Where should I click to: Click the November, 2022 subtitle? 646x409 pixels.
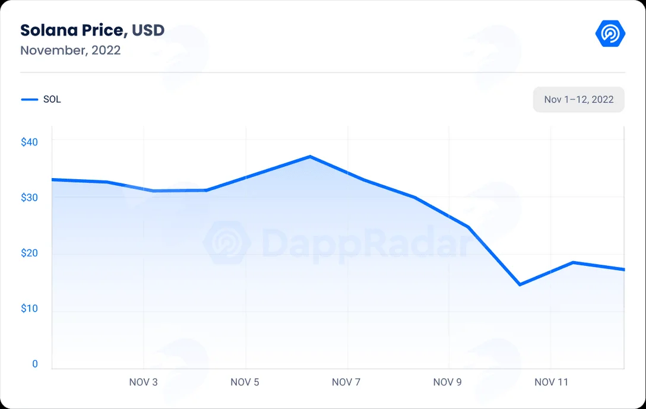click(71, 50)
